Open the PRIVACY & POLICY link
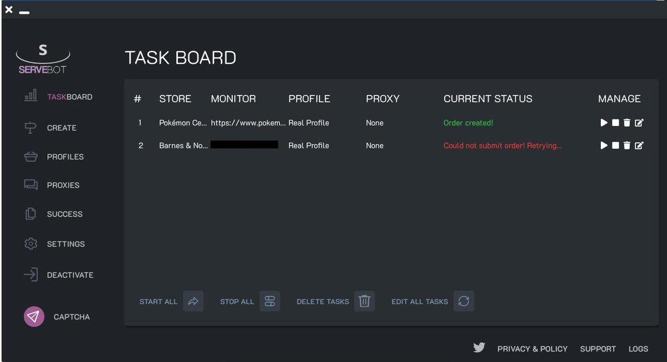The width and height of the screenshot is (667, 362). [x=532, y=349]
